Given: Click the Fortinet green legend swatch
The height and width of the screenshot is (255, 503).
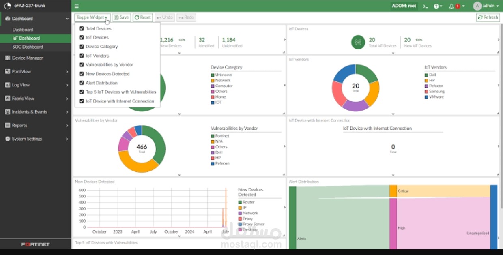Looking at the screenshot, I should coord(213,136).
